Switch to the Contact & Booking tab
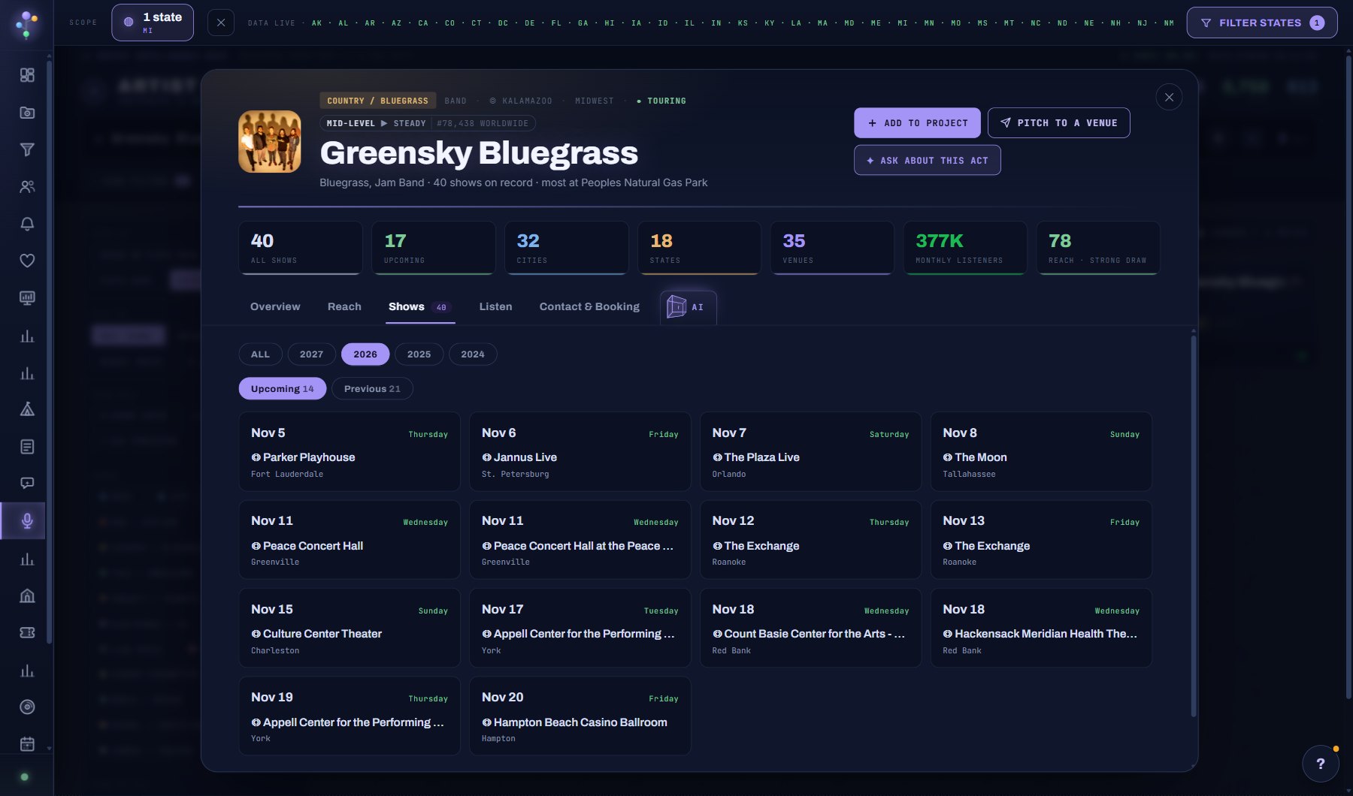Image resolution: width=1353 pixels, height=796 pixels. tap(589, 306)
